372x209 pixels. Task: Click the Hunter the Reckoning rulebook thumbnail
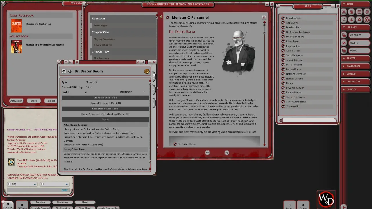point(16,26)
